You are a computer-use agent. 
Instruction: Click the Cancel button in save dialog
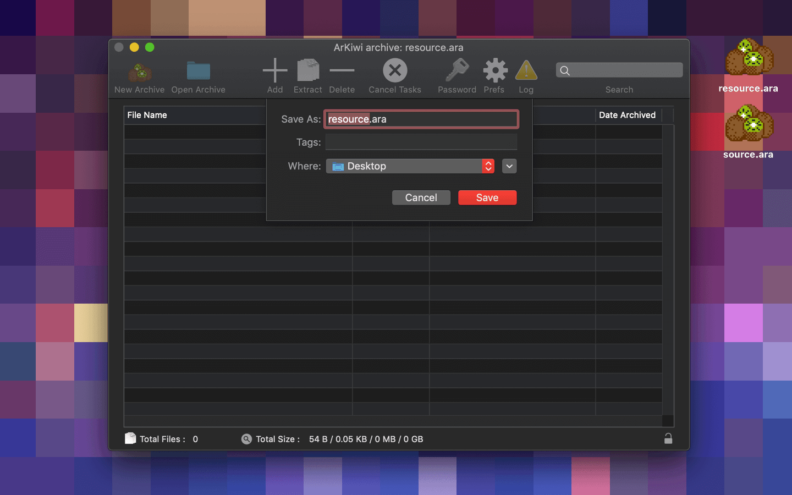coord(421,197)
